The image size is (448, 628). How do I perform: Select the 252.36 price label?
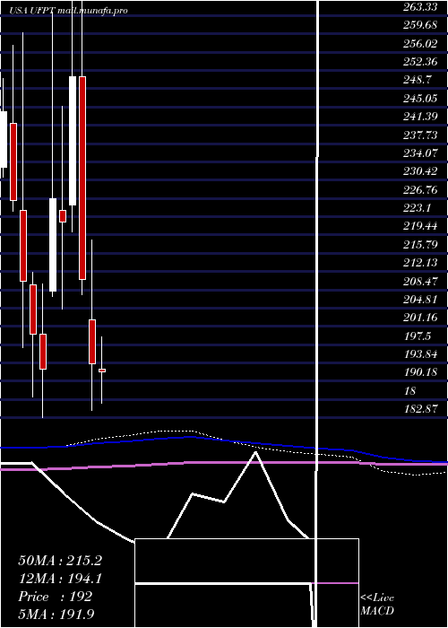(x=420, y=61)
